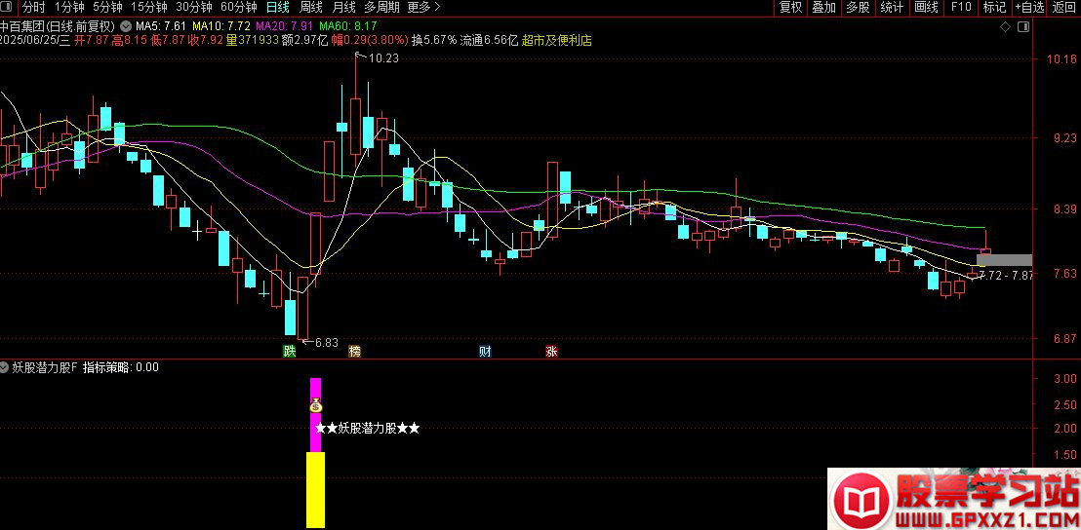1081x530 pixels.
Task: Click the 6.87 price axis value
Action: pyautogui.click(x=1065, y=339)
